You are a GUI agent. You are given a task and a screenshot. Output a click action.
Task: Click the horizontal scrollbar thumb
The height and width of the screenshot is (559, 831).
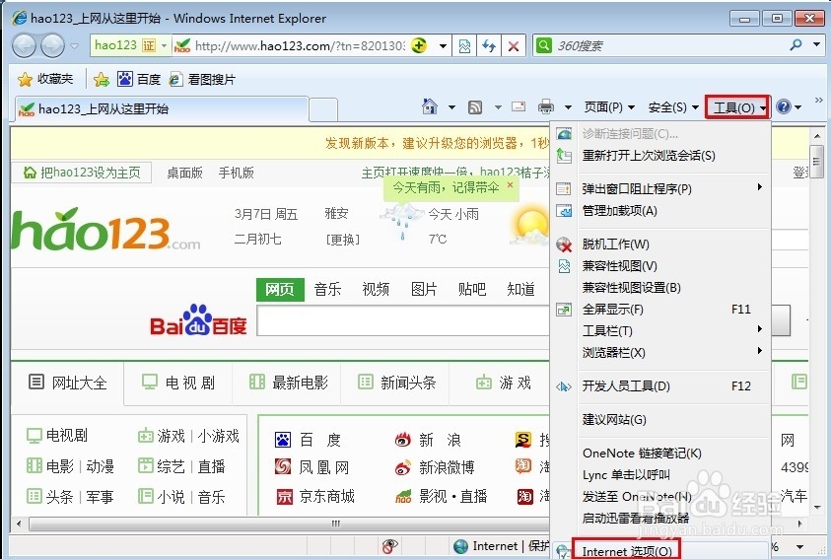(x=335, y=524)
